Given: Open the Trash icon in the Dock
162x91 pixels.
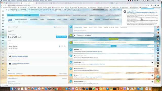Looking at the screenshot, I should (x=150, y=89).
